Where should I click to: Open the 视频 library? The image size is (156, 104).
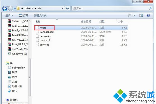pyautogui.click(x=15, y=72)
